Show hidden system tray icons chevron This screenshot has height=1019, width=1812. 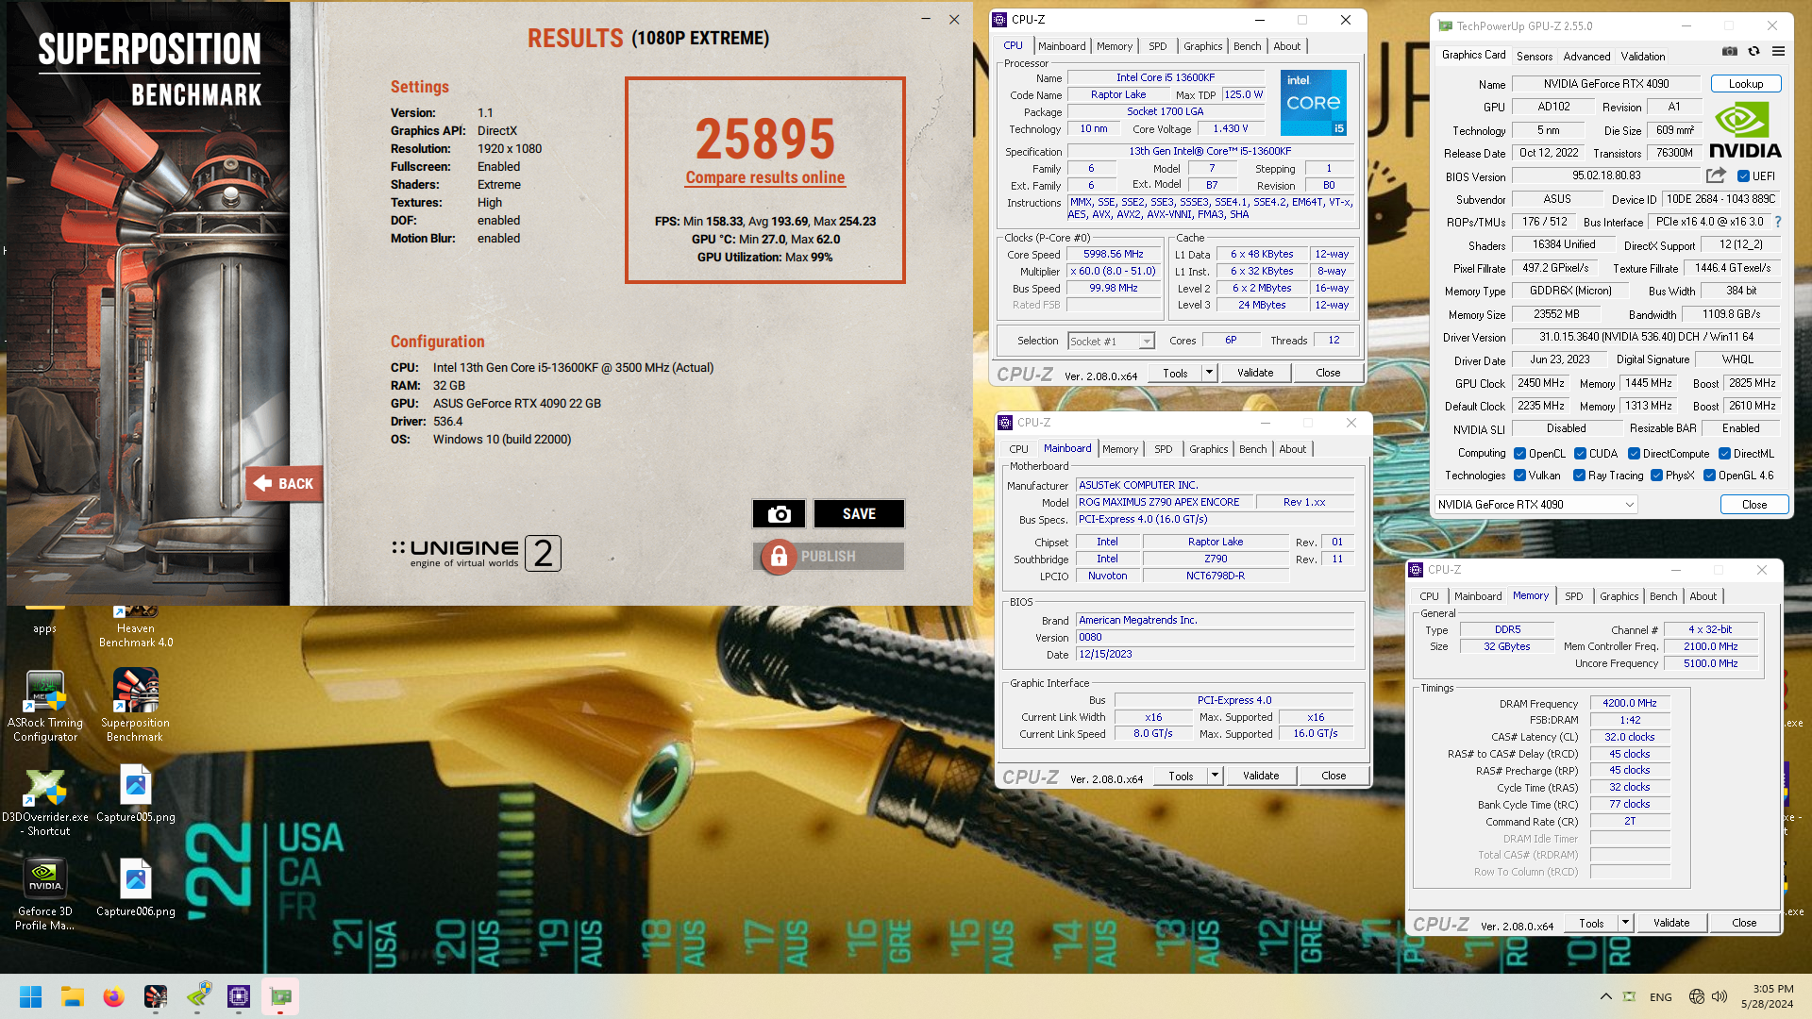[x=1605, y=996]
